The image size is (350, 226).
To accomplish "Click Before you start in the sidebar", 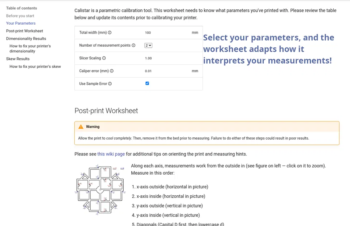I will [x=20, y=16].
